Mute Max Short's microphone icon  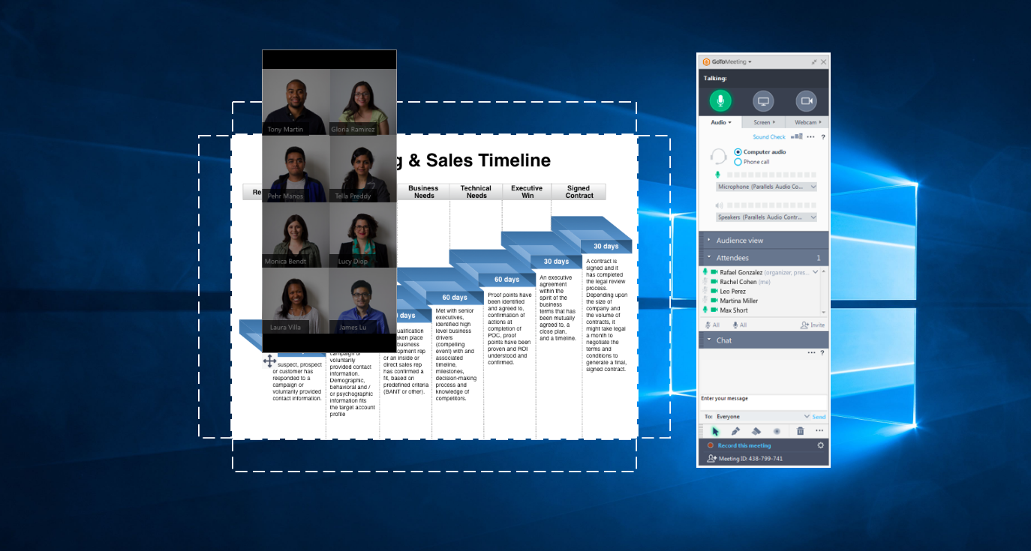tap(705, 310)
